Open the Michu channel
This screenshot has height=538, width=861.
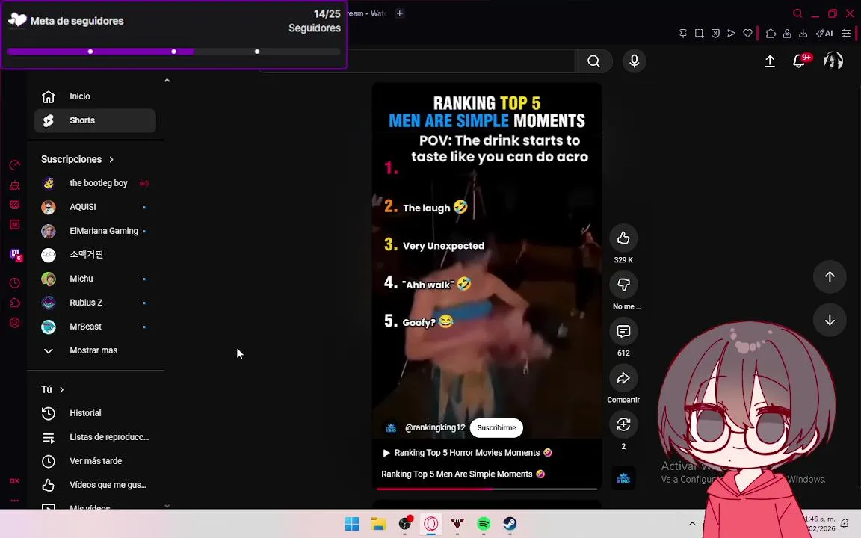pos(95,279)
